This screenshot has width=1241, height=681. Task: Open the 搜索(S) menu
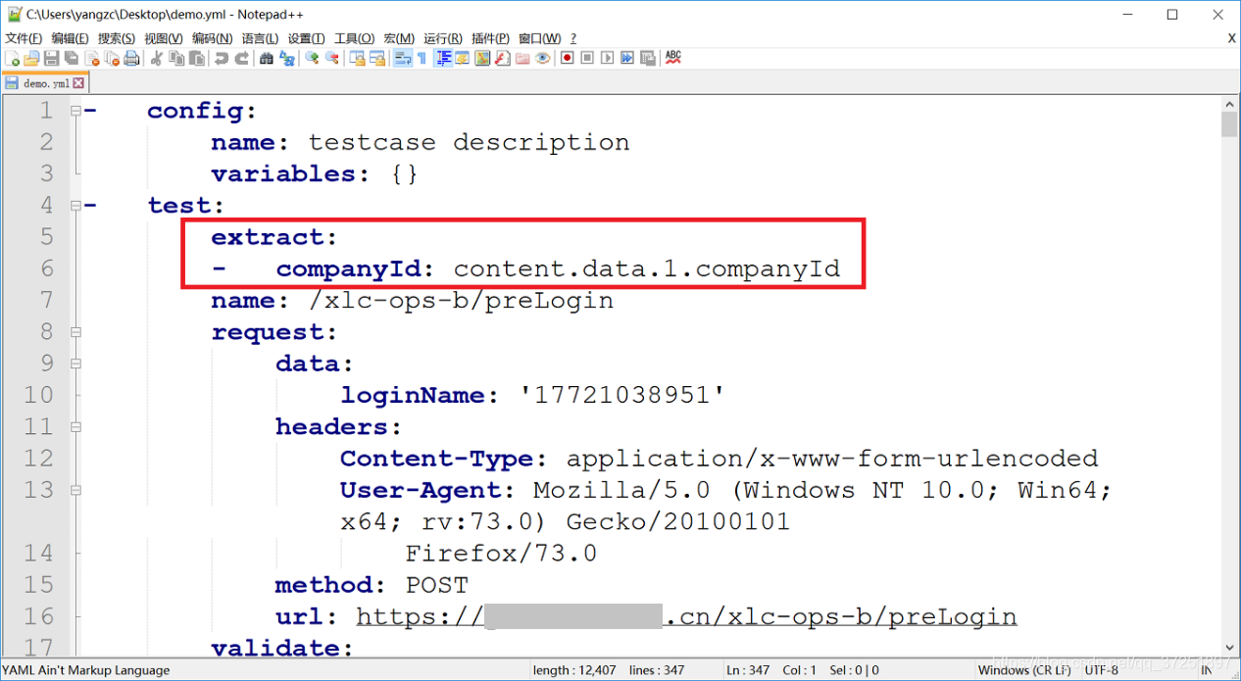pos(117,38)
